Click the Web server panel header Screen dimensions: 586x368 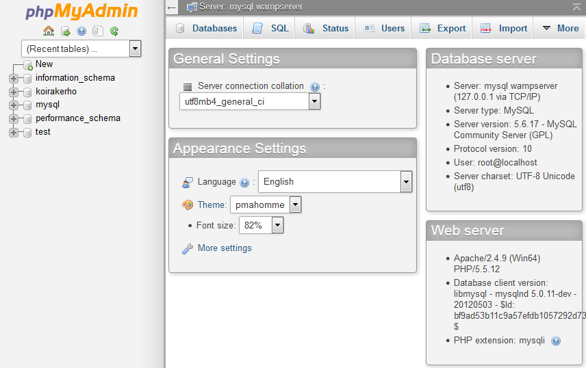(504, 231)
